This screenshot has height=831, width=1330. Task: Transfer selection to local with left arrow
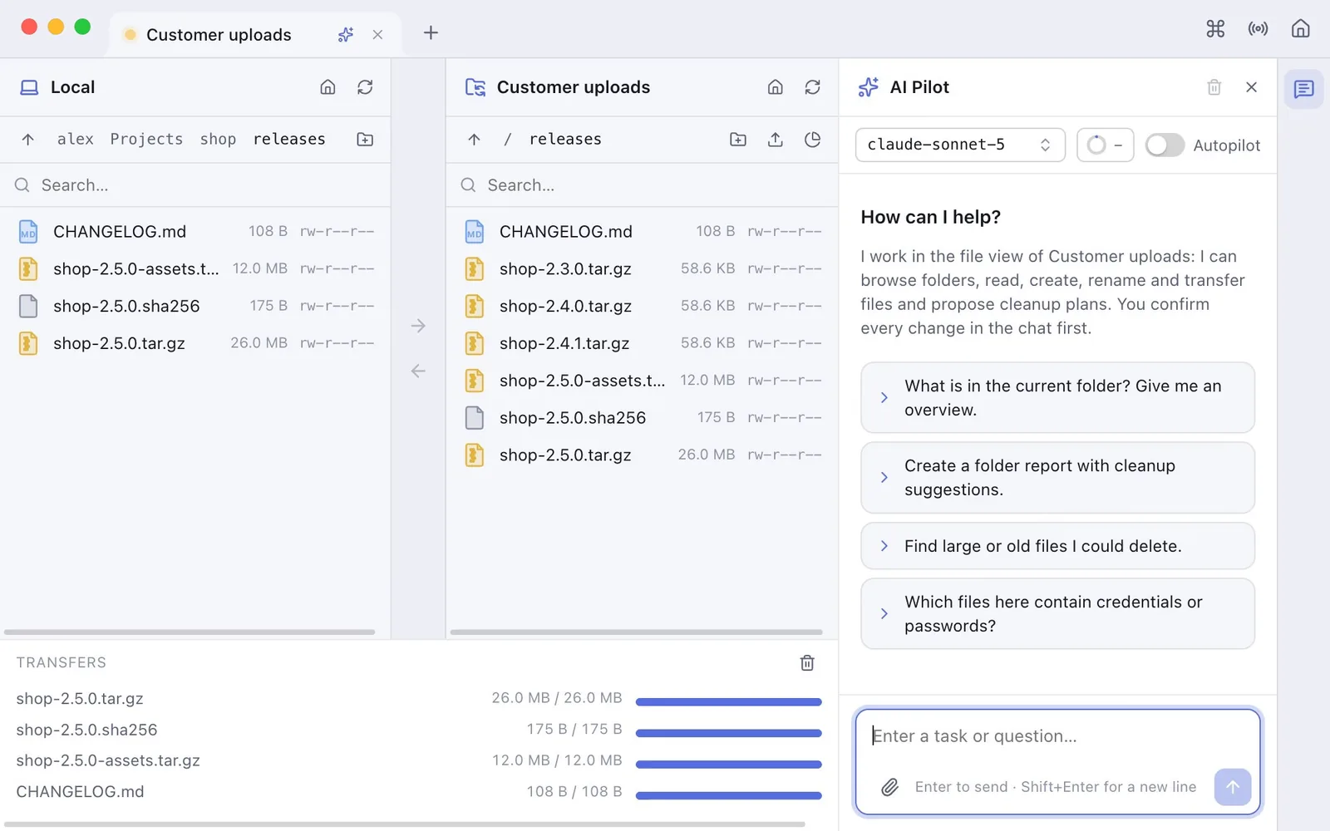[418, 371]
